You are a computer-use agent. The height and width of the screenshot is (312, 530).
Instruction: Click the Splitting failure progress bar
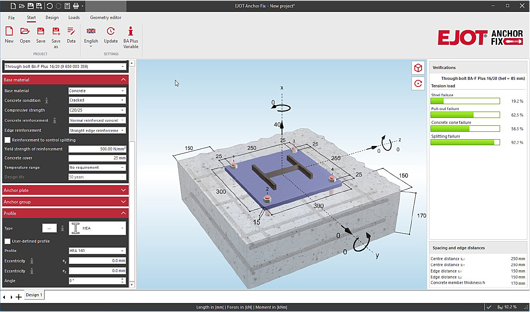[465, 142]
